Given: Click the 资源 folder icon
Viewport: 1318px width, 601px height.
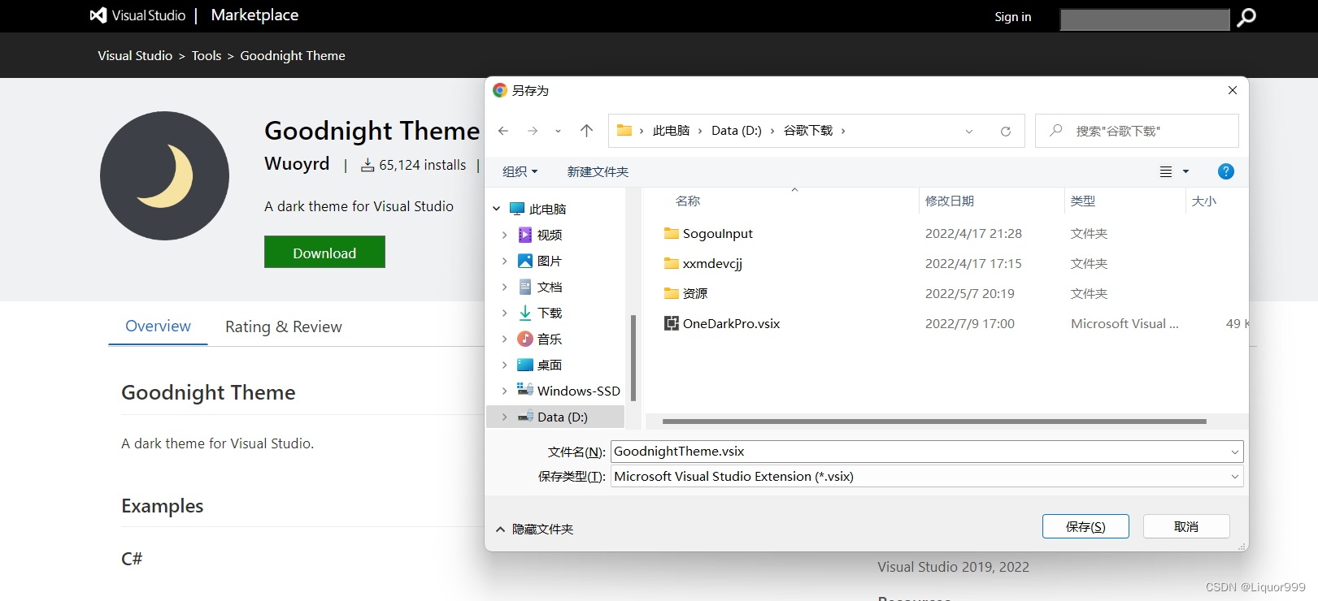Looking at the screenshot, I should [x=672, y=293].
